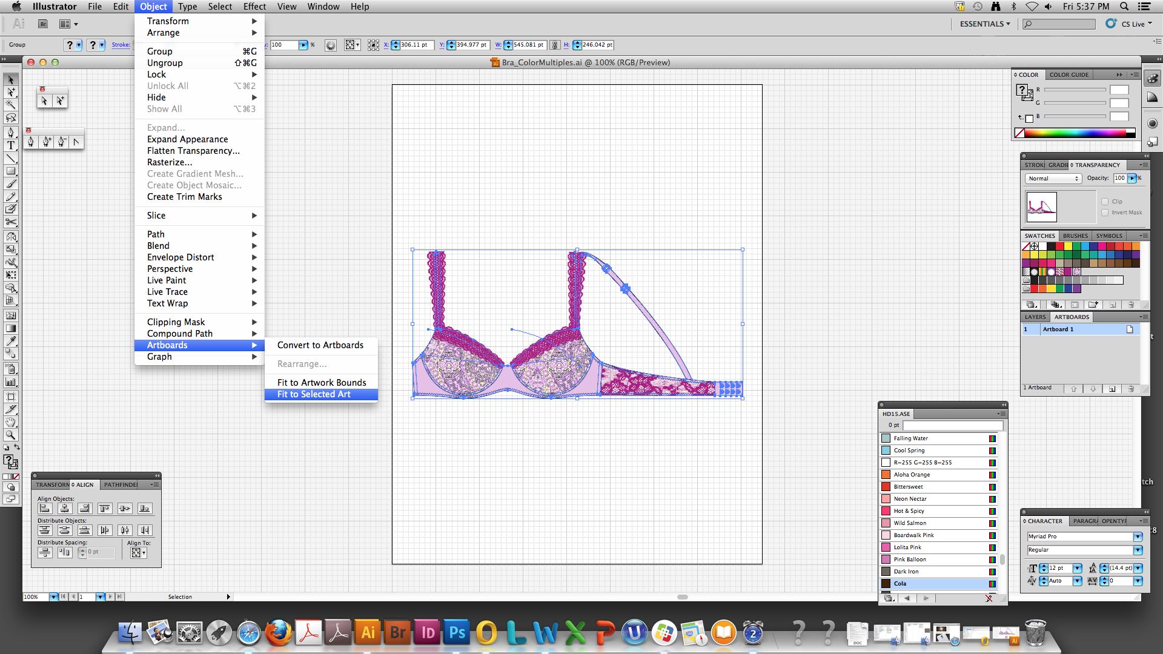Toggle the Invert Mask checkbox
Image resolution: width=1163 pixels, height=654 pixels.
1105,213
